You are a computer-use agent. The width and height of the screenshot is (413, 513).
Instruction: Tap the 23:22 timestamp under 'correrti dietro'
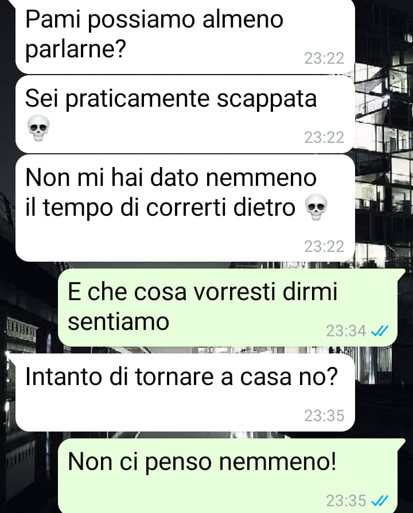coord(324,246)
